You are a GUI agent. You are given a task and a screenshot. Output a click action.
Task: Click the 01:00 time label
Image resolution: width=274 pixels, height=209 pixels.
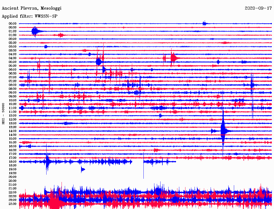point(13,31)
